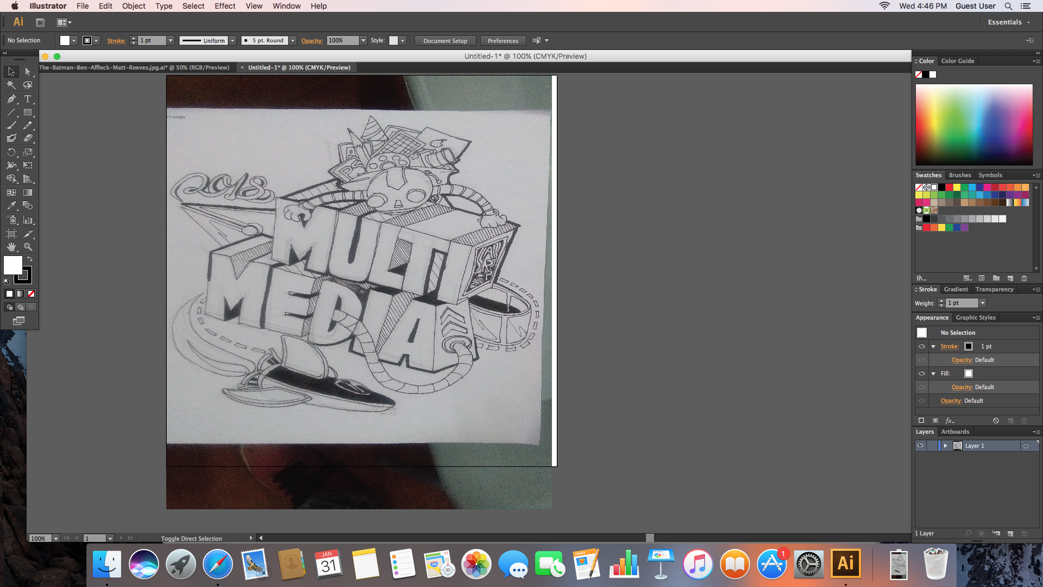Screen dimensions: 1043x587
Task: Click Stroke Opacity link in Appearance
Action: 962,360
